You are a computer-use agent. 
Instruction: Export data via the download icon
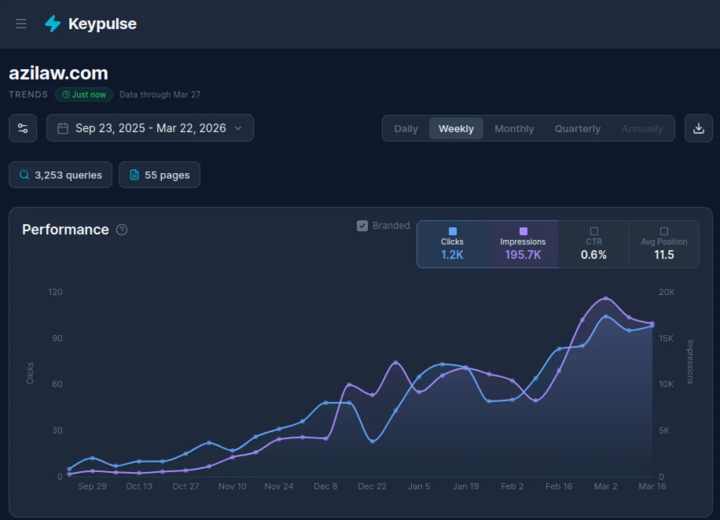698,128
